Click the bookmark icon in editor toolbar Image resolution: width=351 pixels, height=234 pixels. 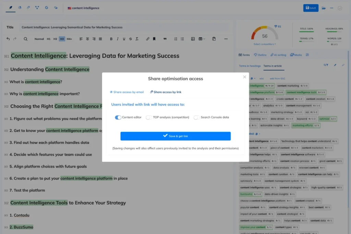coord(154,39)
